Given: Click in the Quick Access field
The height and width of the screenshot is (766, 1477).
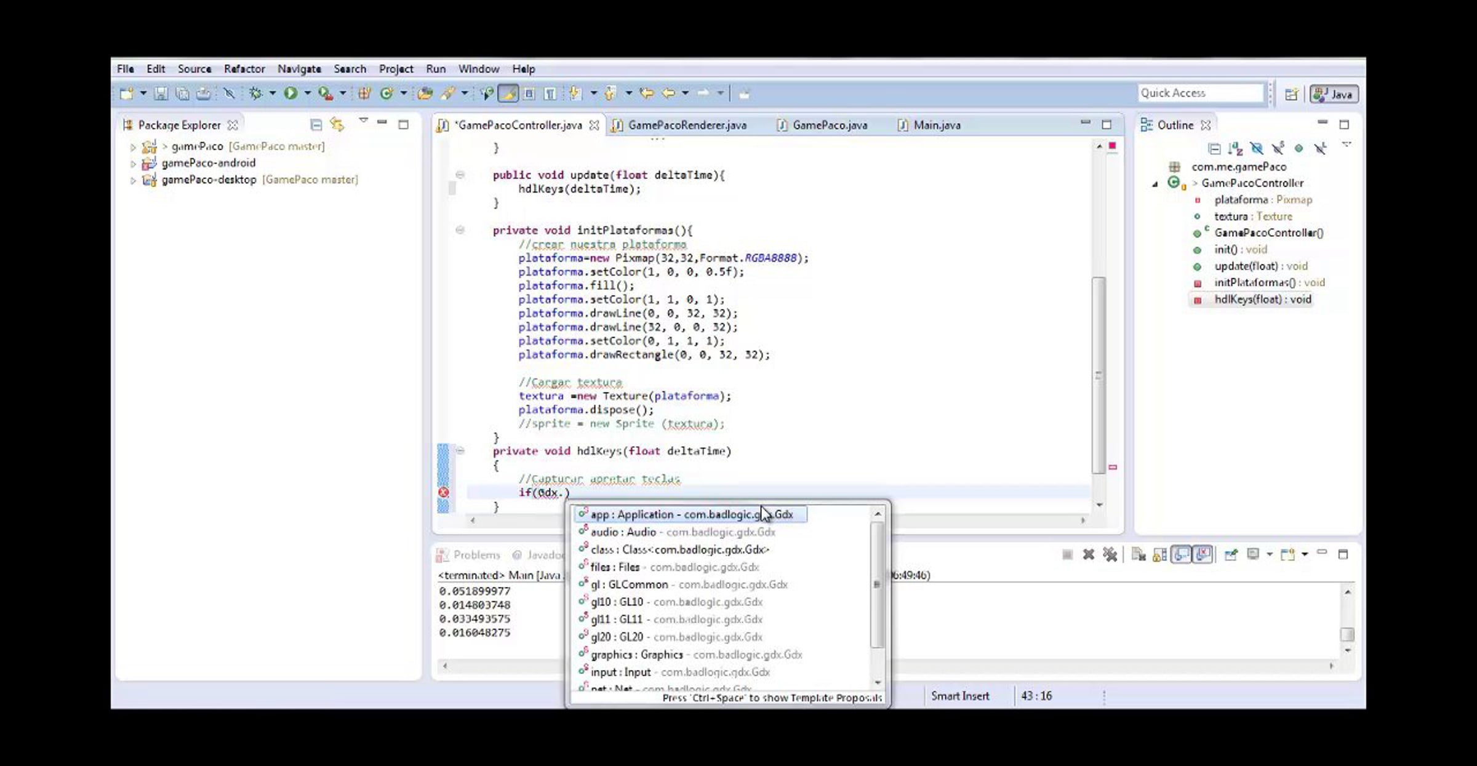Looking at the screenshot, I should 1200,93.
